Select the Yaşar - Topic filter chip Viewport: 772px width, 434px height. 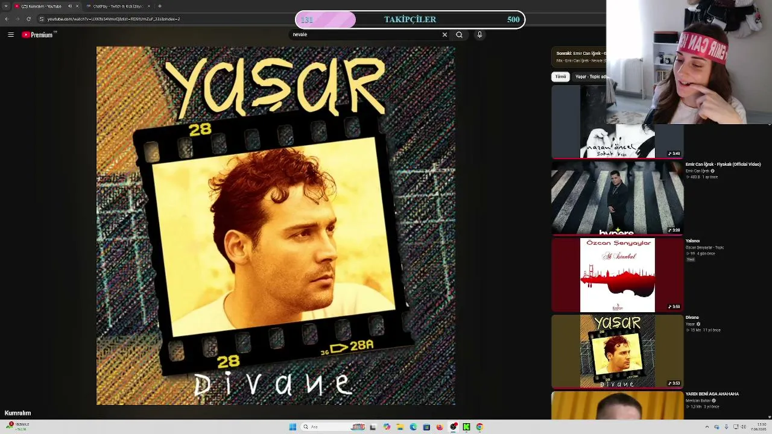tap(590, 77)
